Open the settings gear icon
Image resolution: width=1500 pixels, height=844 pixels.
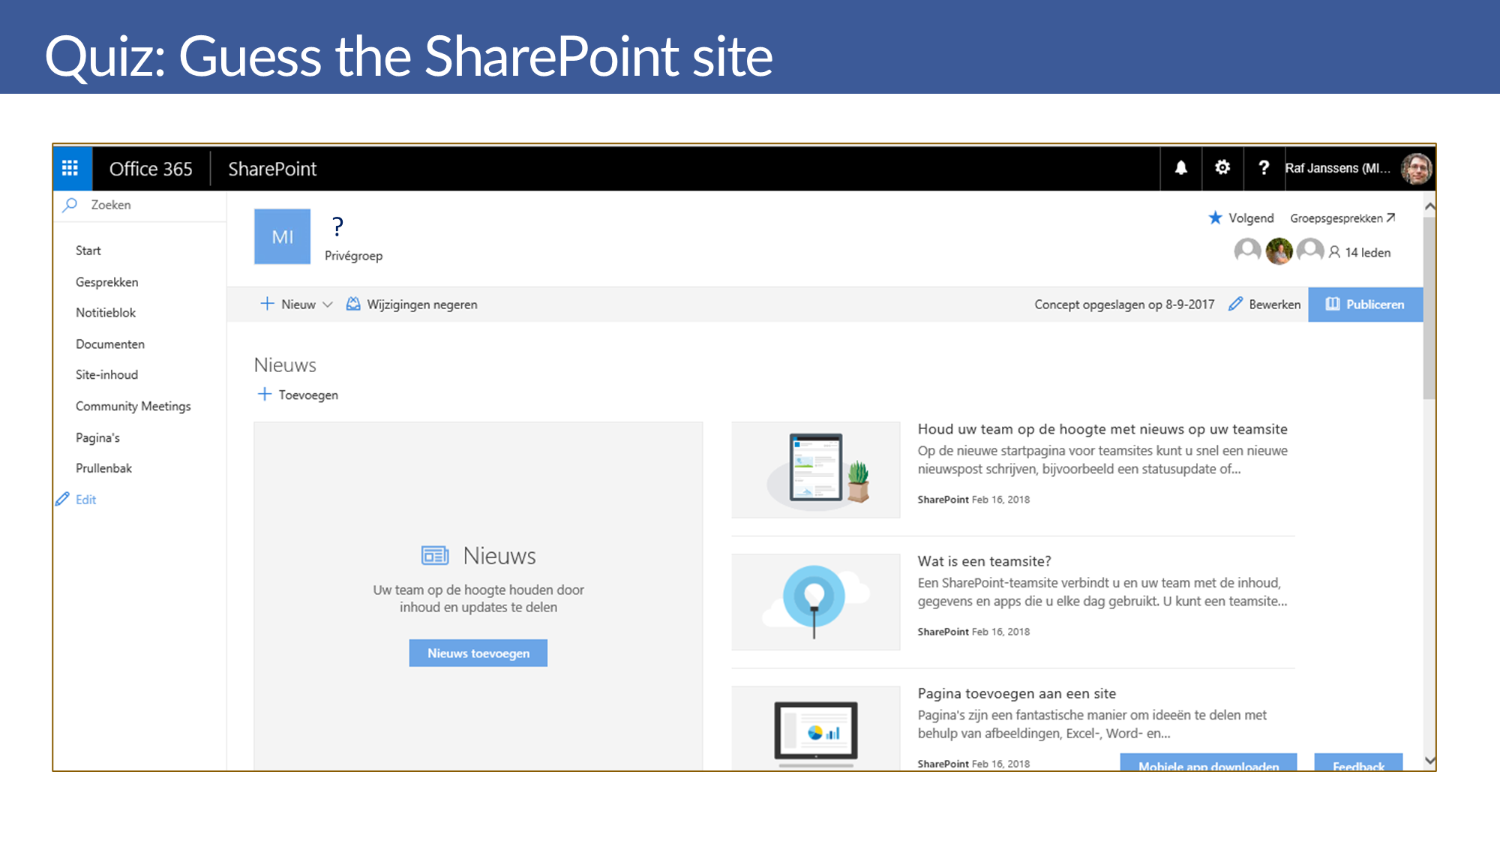pyautogui.click(x=1222, y=168)
